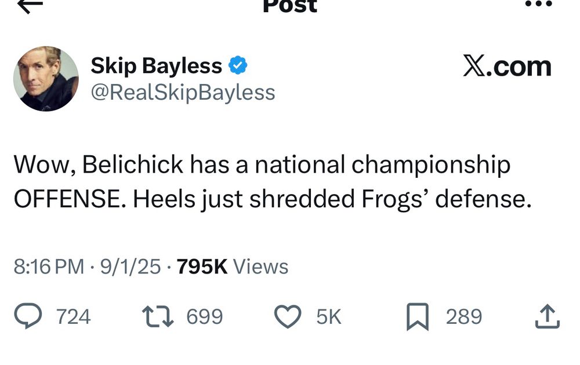The width and height of the screenshot is (580, 365).
Task: Click the 289 bookmarks count
Action: pyautogui.click(x=464, y=316)
